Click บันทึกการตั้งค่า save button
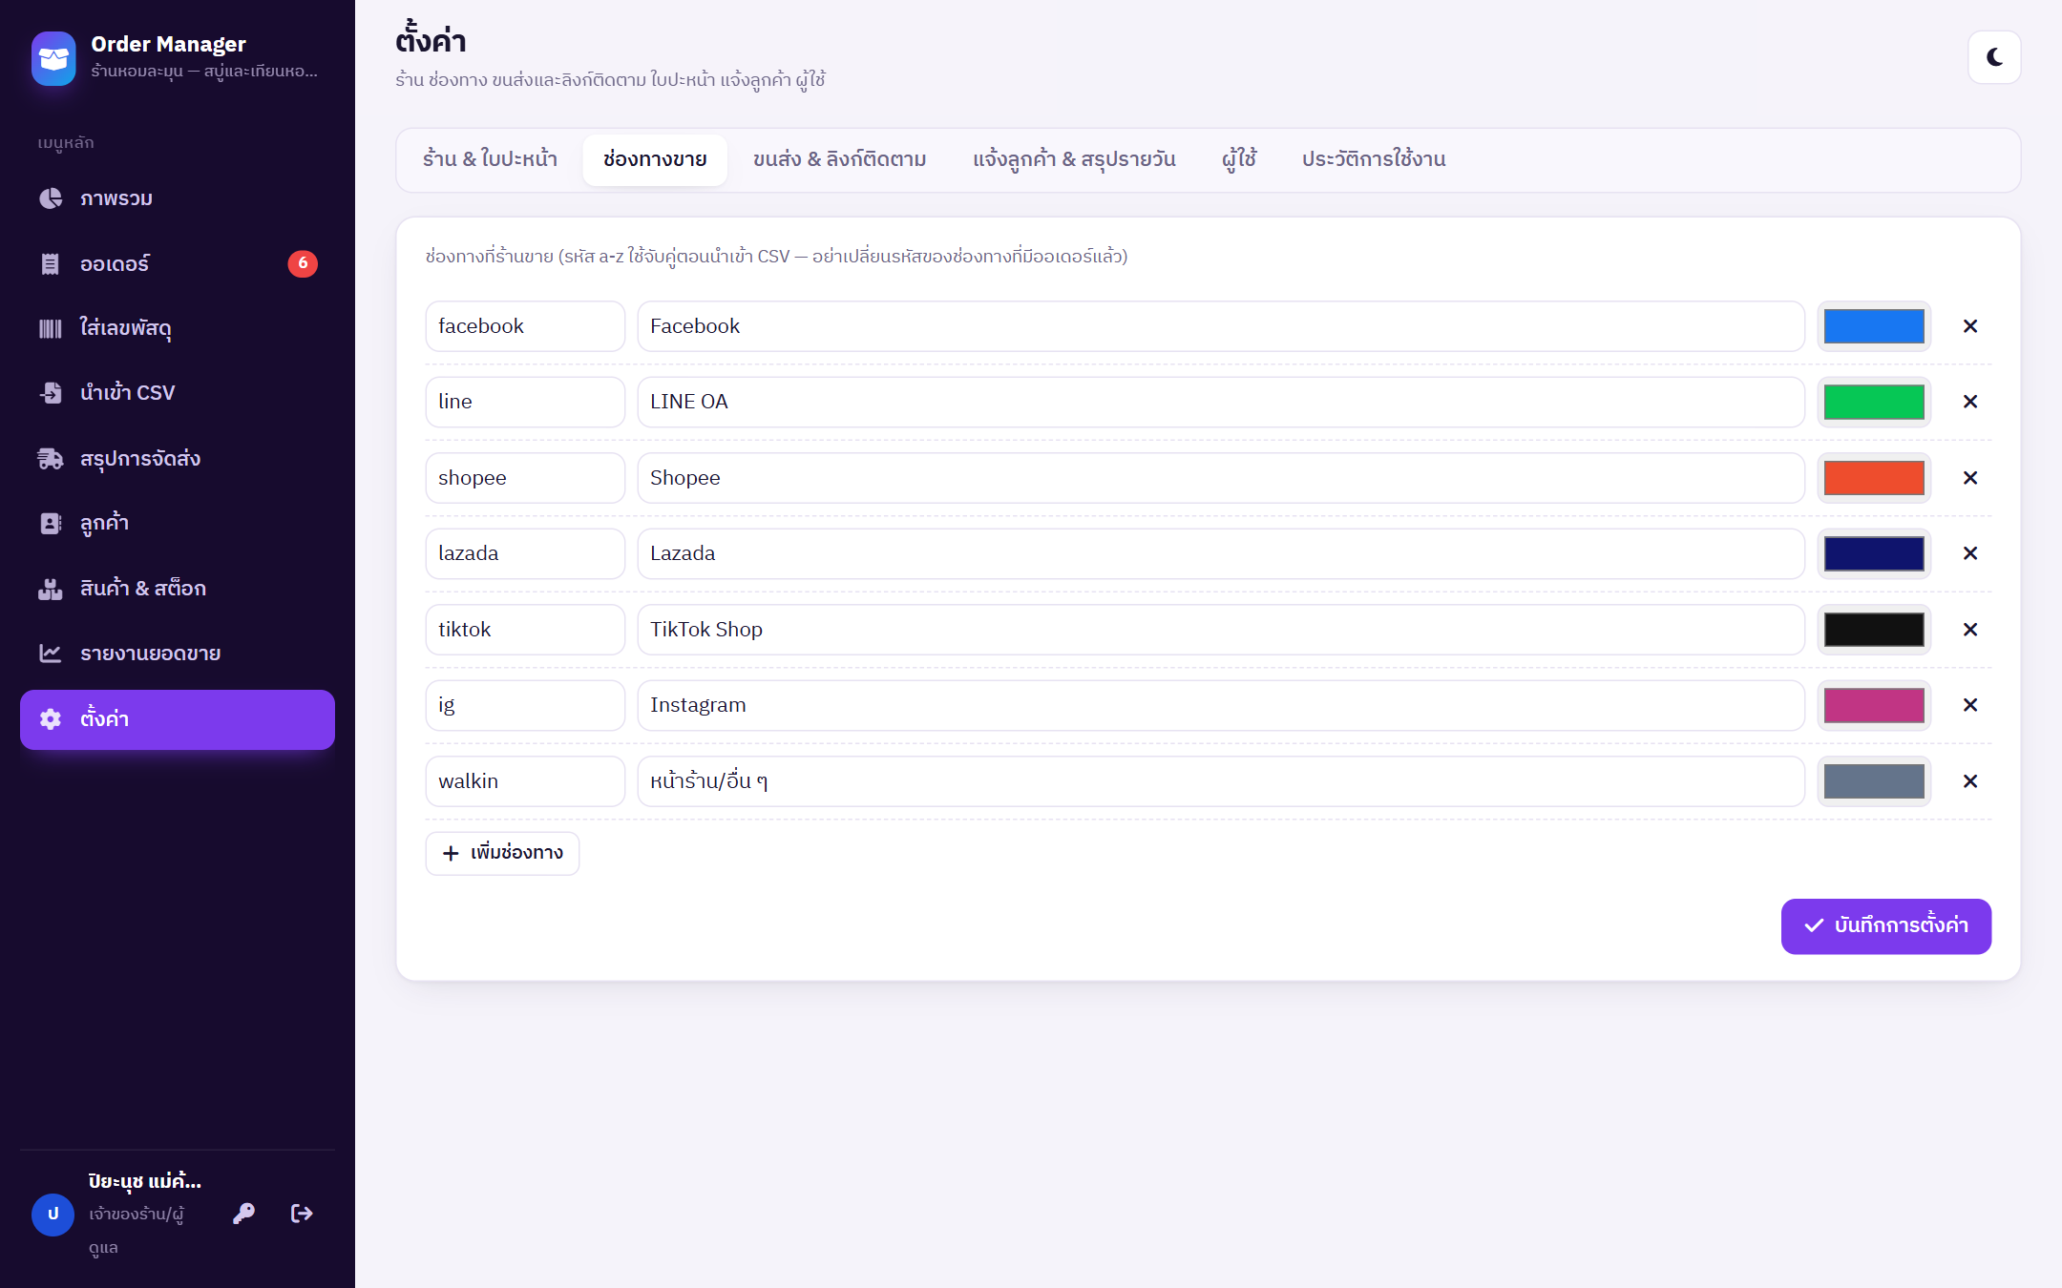 (x=1885, y=925)
